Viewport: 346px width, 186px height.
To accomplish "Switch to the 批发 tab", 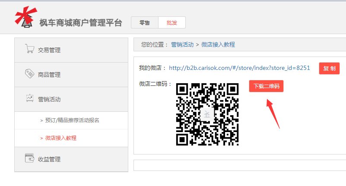I will [x=172, y=22].
